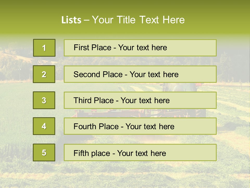Click the words 'Fifth place' in list
The image size is (250, 188).
tap(92, 153)
